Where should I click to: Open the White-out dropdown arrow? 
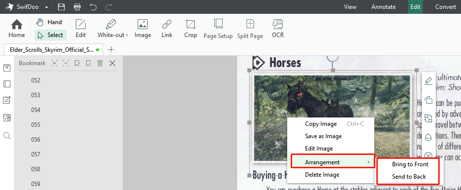(127, 35)
